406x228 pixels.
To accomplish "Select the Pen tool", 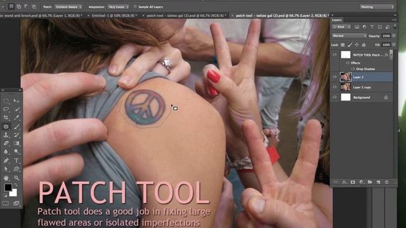I will pyautogui.click(x=6, y=160).
